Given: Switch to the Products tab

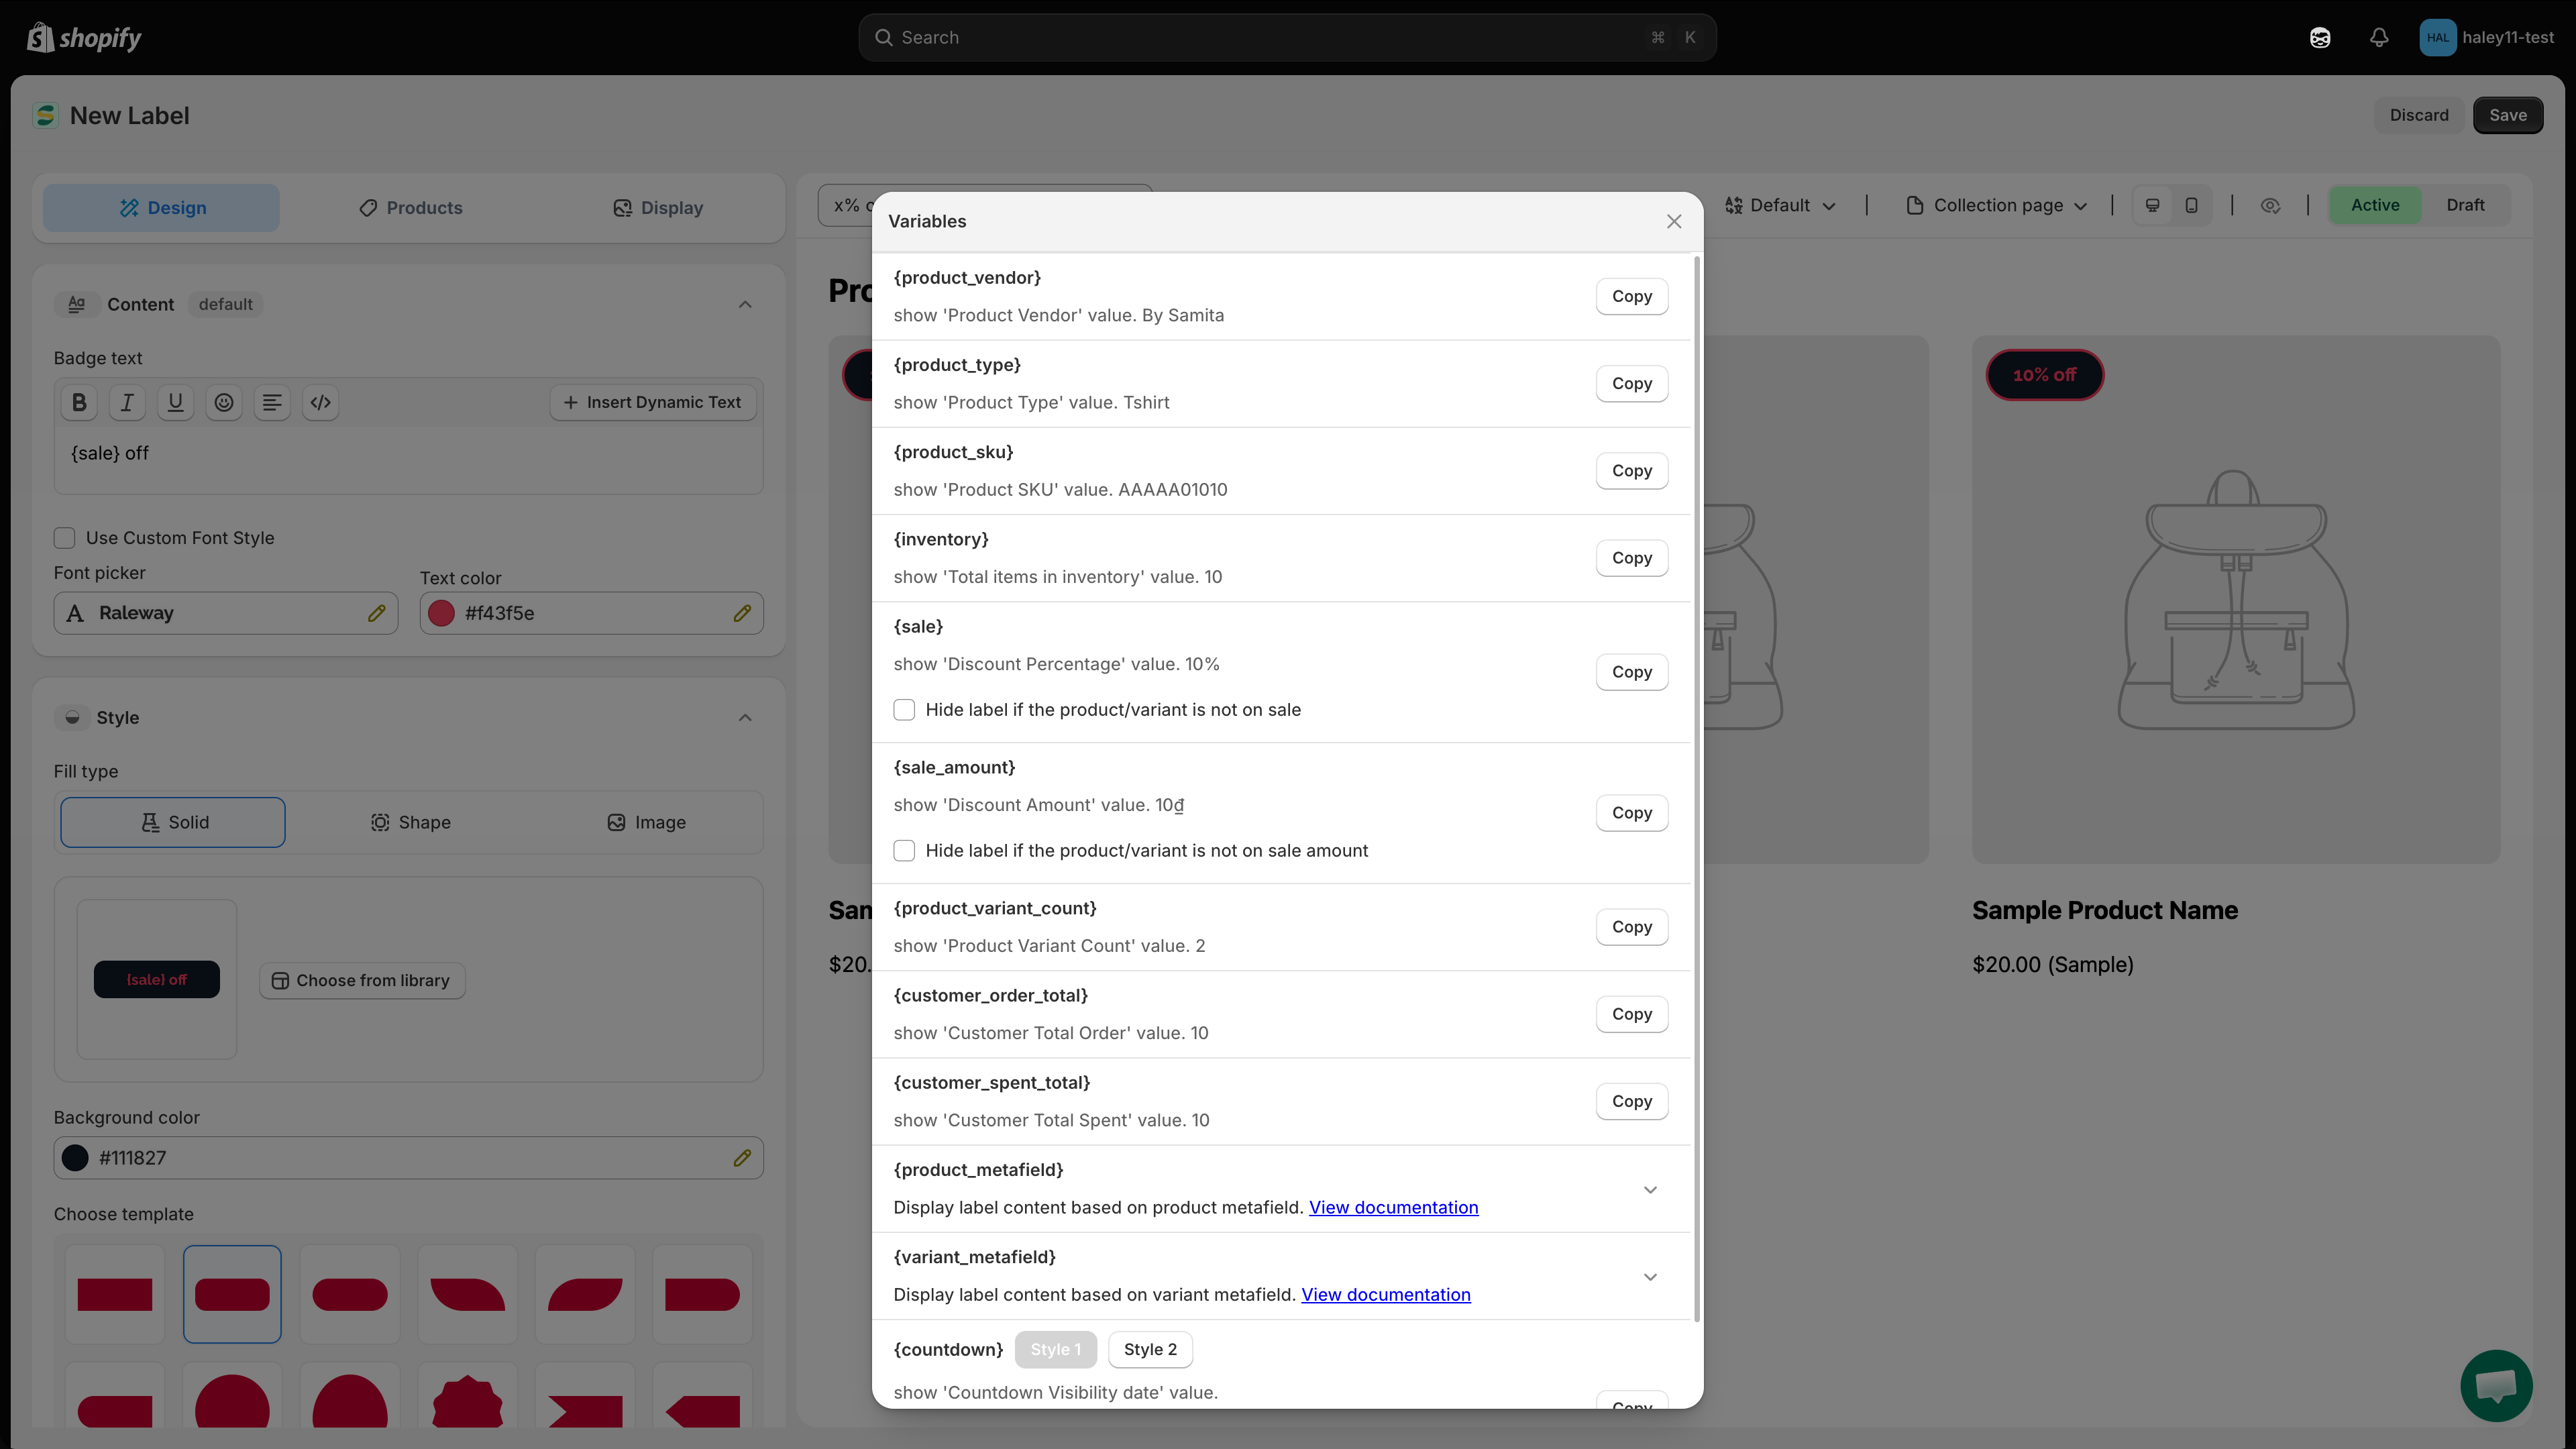Looking at the screenshot, I should (410, 208).
